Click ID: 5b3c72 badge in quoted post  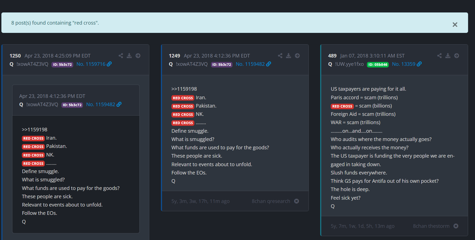(72, 105)
